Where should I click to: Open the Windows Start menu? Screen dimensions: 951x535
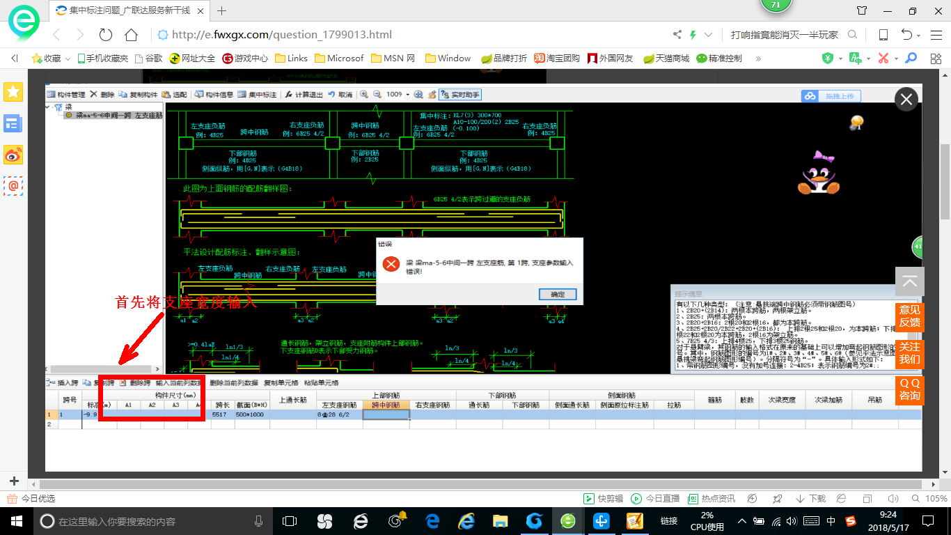[x=15, y=521]
